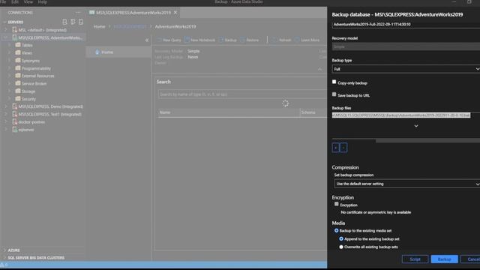Click the Storage folder icon
The height and width of the screenshot is (270, 480).
click(18, 91)
